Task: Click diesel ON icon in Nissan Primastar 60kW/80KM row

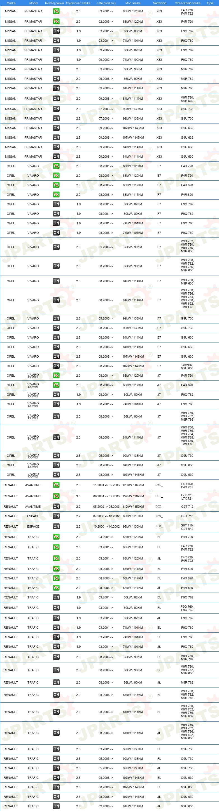Action: pos(56,31)
